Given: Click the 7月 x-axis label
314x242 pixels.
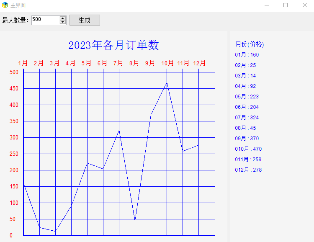Looking at the screenshot, I should point(118,63).
